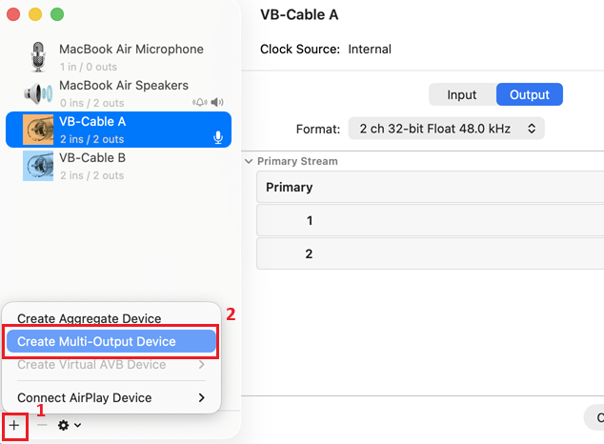
Task: Click microphone indicator on VB-Cable A
Action: click(x=218, y=138)
